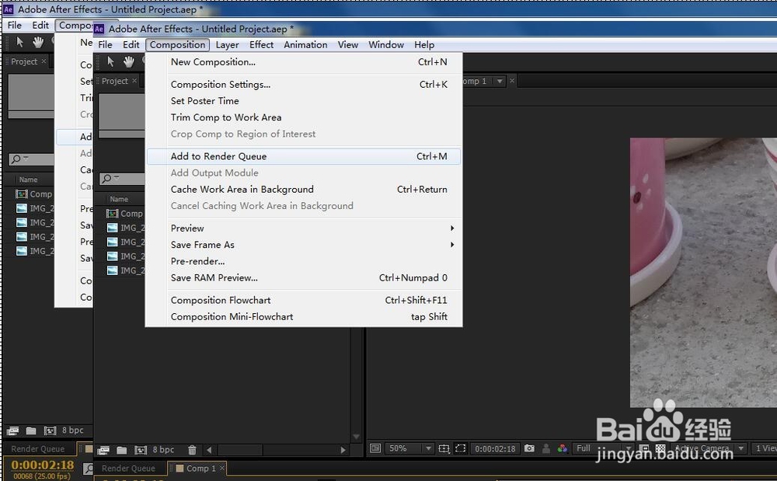Select the Selection arrow tool in background window

point(20,42)
